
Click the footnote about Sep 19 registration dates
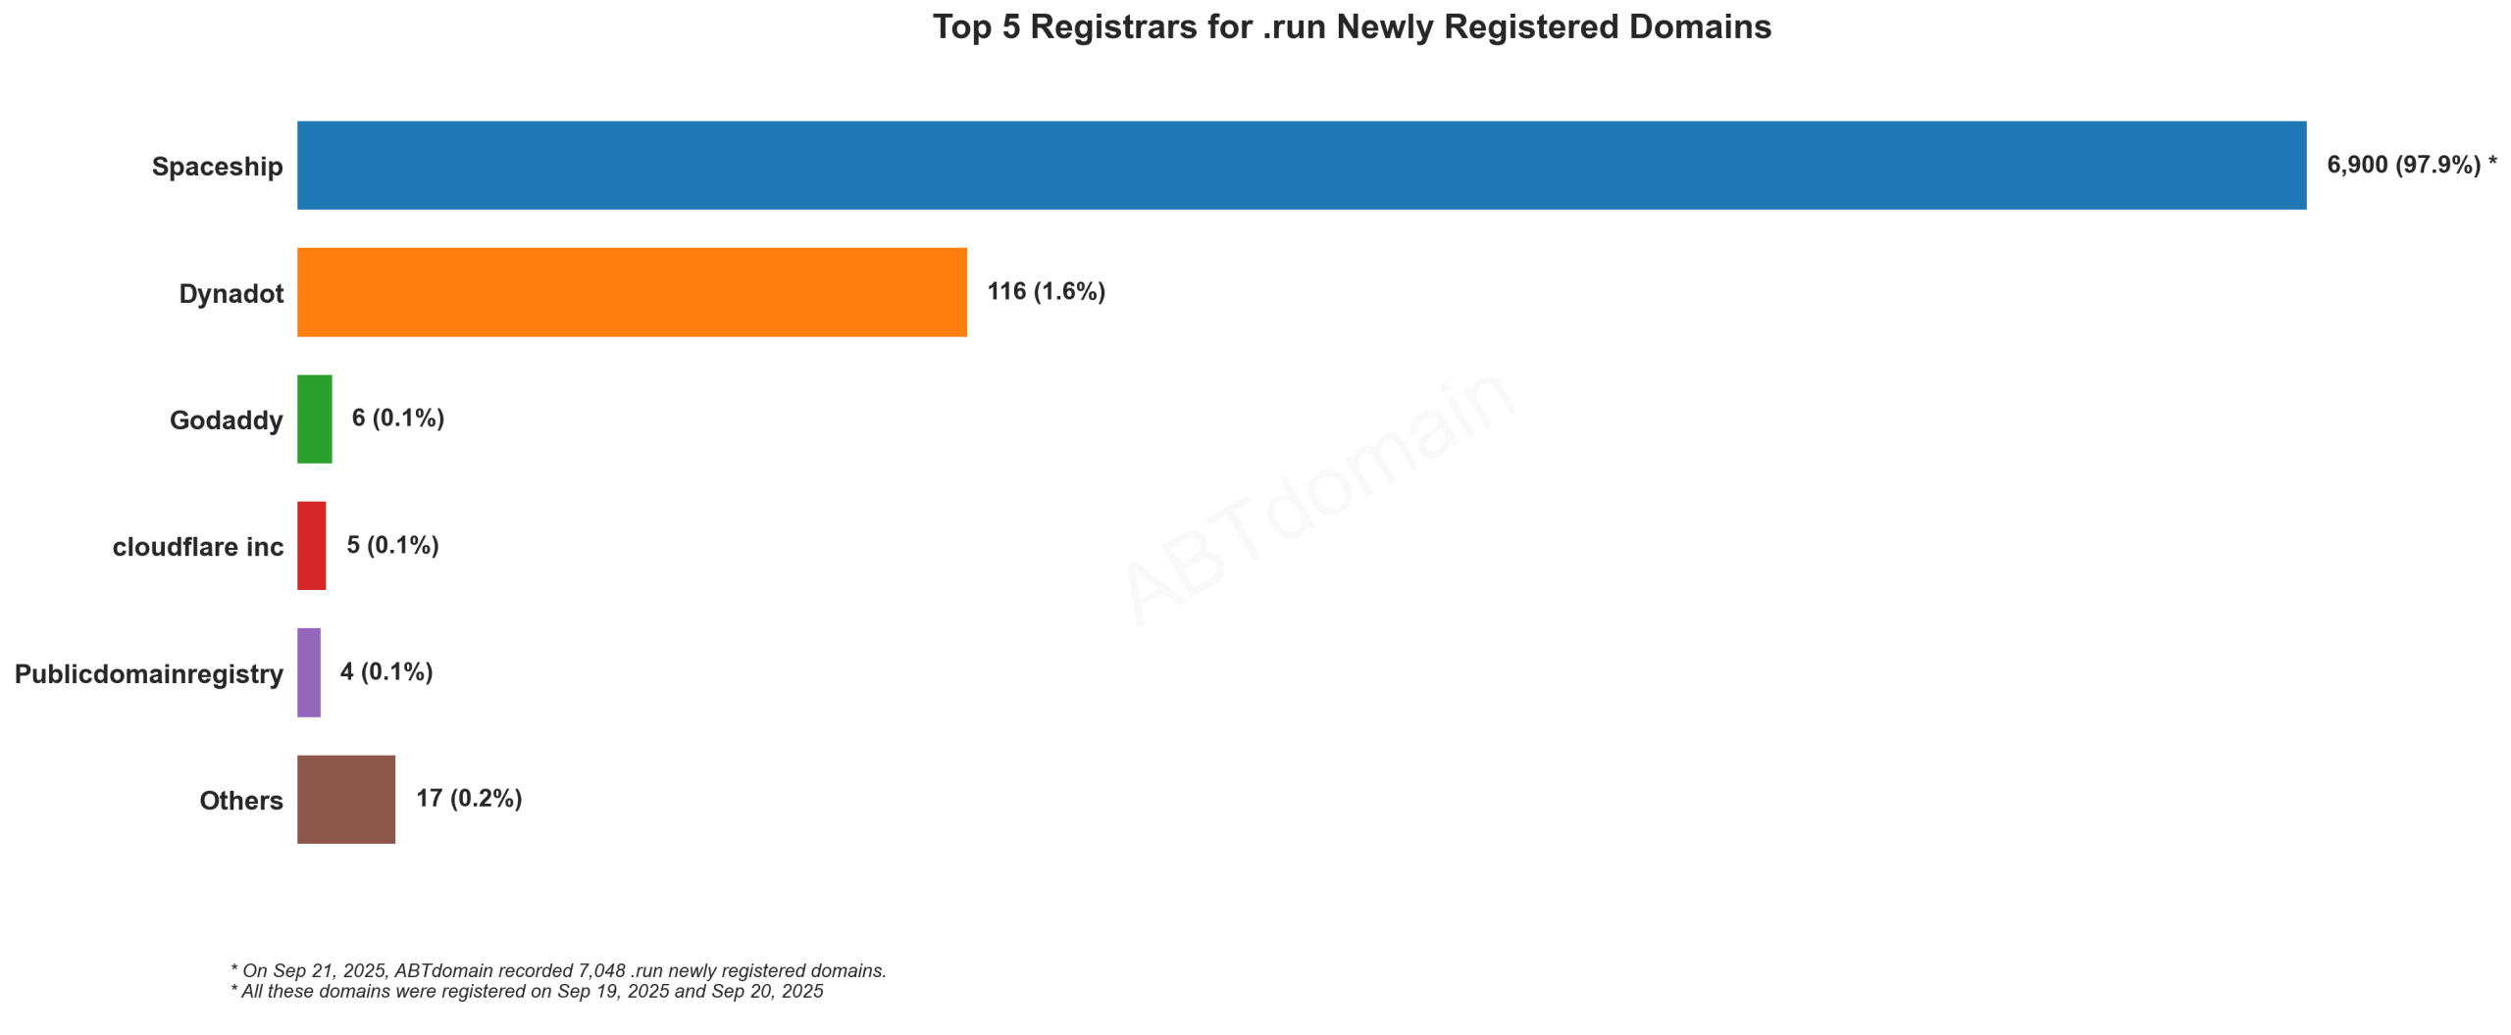527,990
